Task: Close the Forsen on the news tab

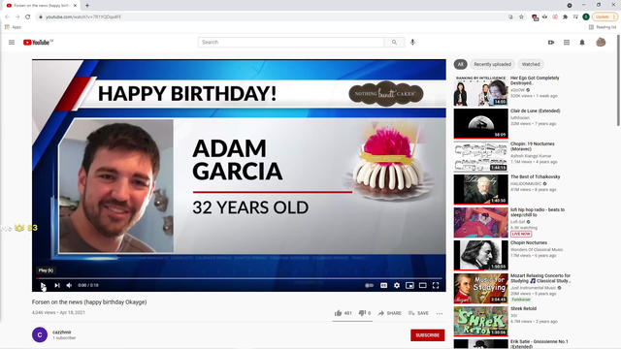Action: point(75,6)
